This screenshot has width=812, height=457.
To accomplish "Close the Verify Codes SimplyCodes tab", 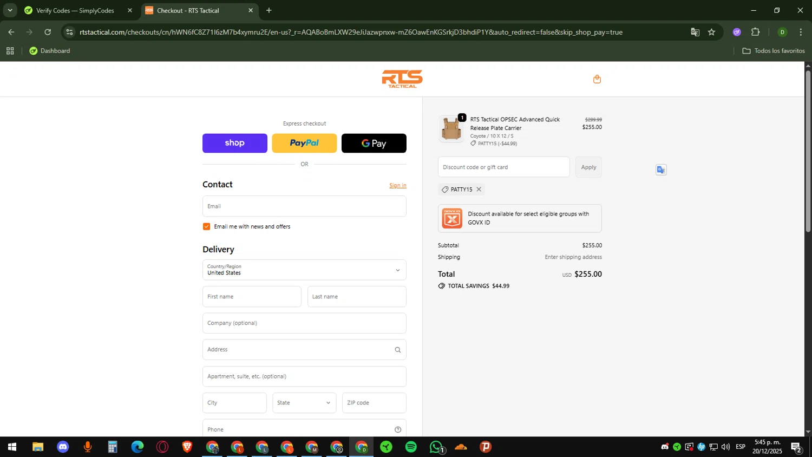I will (x=130, y=10).
